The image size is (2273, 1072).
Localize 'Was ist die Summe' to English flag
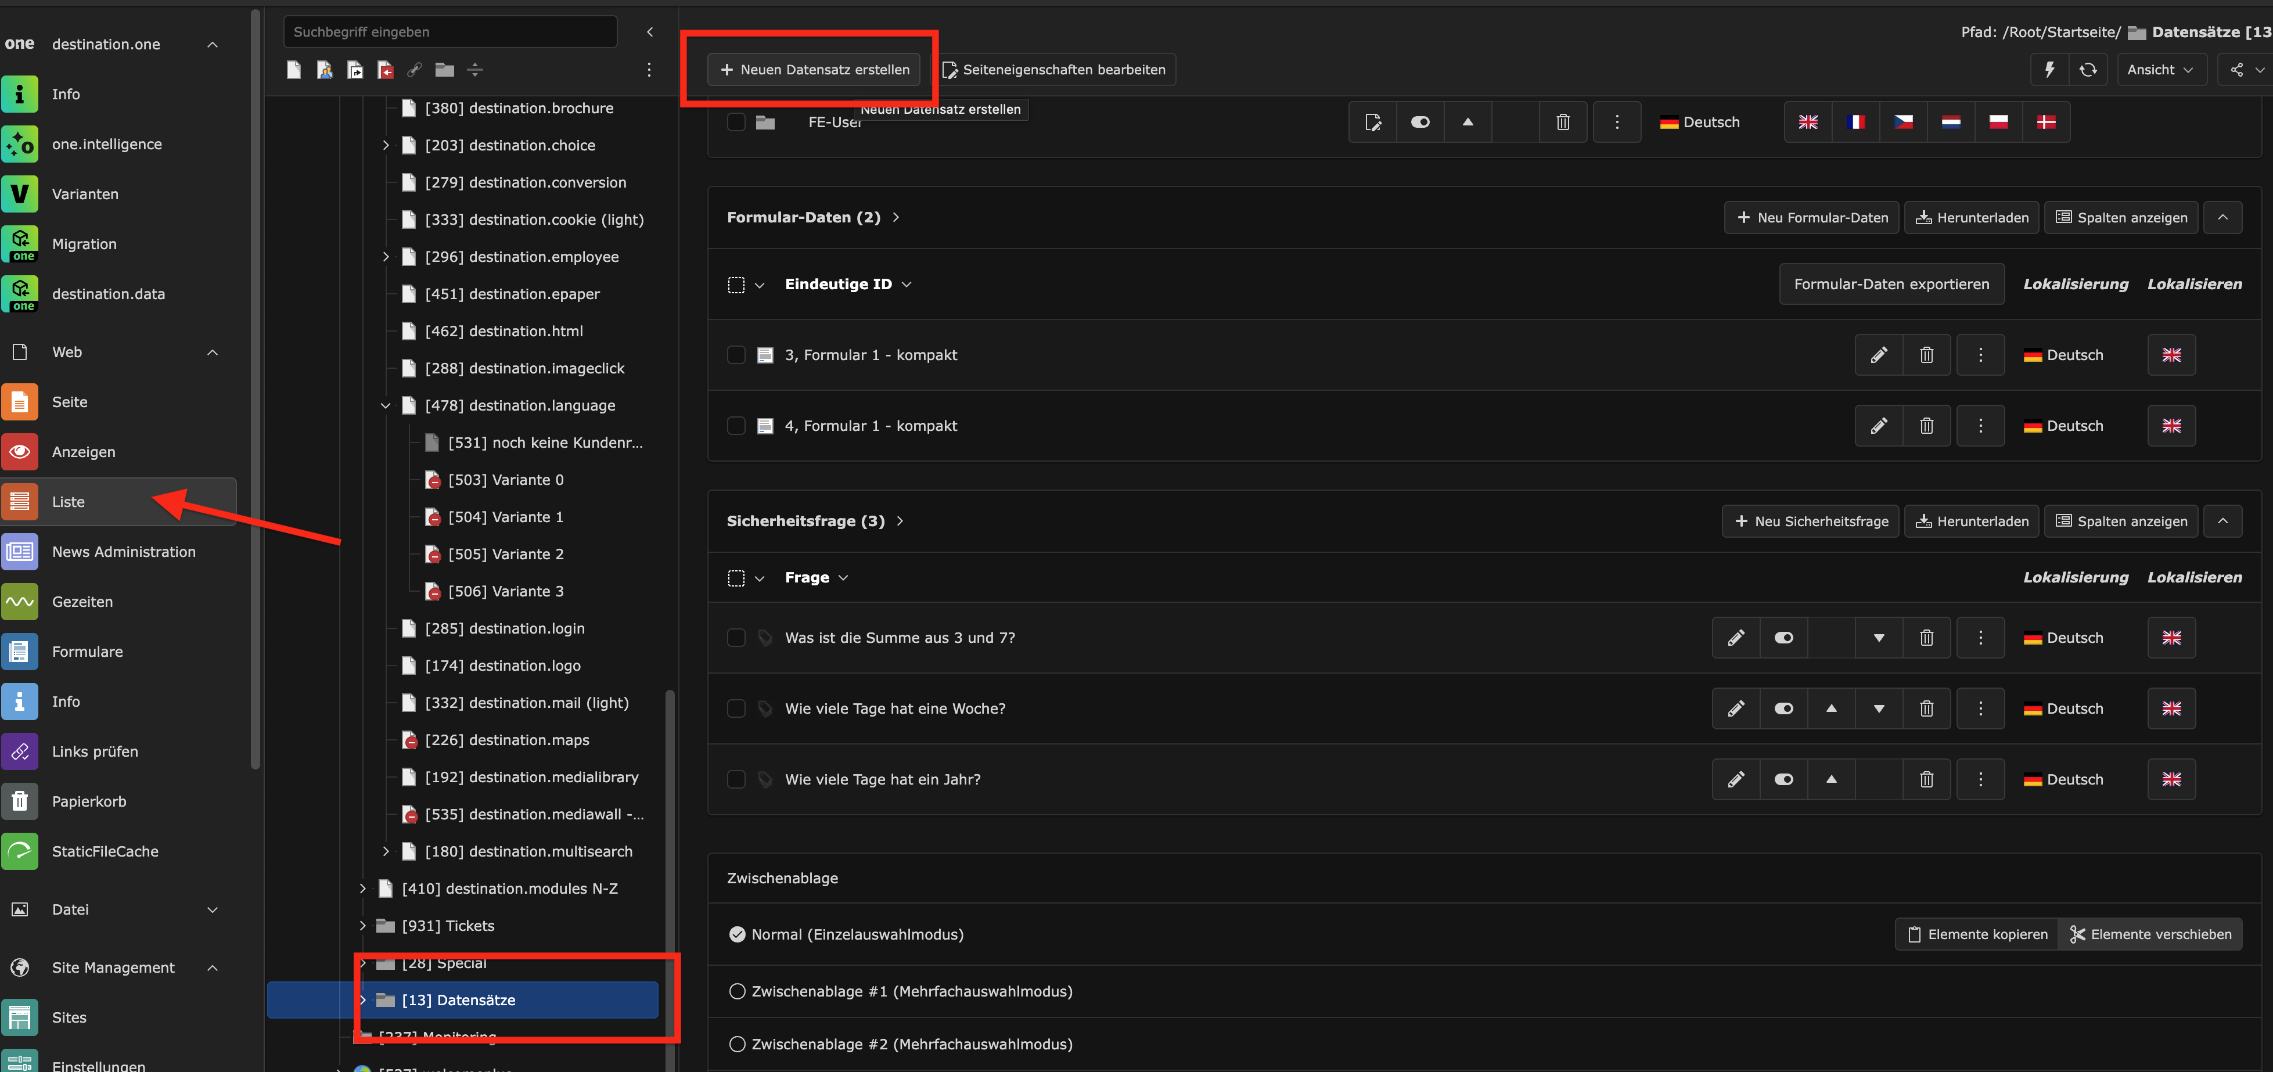[x=2171, y=638]
